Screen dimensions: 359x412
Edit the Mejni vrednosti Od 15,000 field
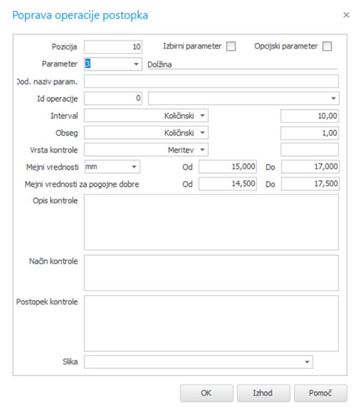pyautogui.click(x=228, y=167)
